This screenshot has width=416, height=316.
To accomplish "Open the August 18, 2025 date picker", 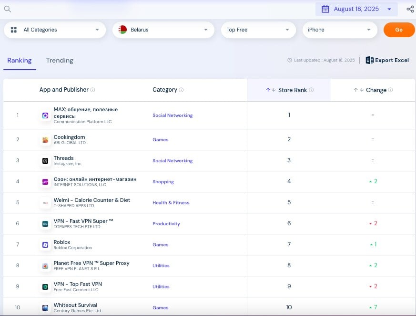I will click(356, 9).
